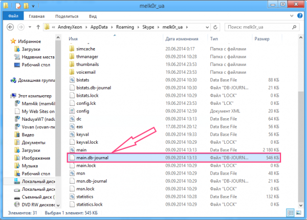The image size is (307, 220).
Task: Click the search box Поиск: melk0r_ua
Action: [x=262, y=27]
